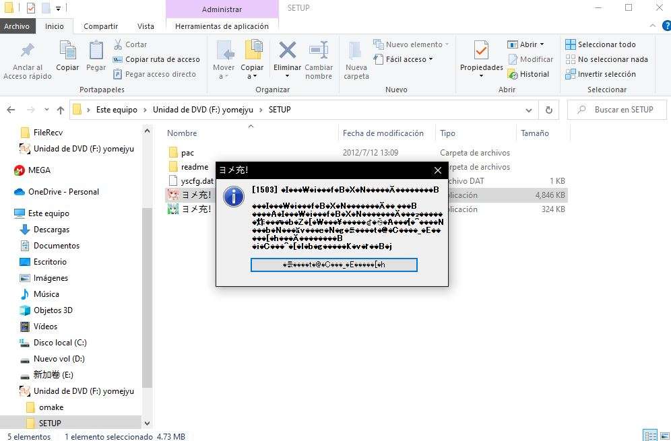Open the Fácil acceso dropdown

pyautogui.click(x=403, y=59)
